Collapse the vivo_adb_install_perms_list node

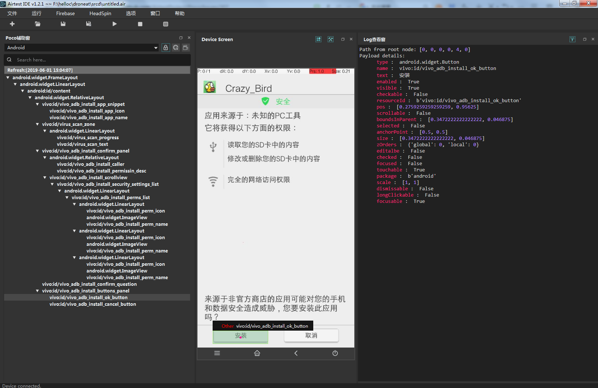point(67,198)
